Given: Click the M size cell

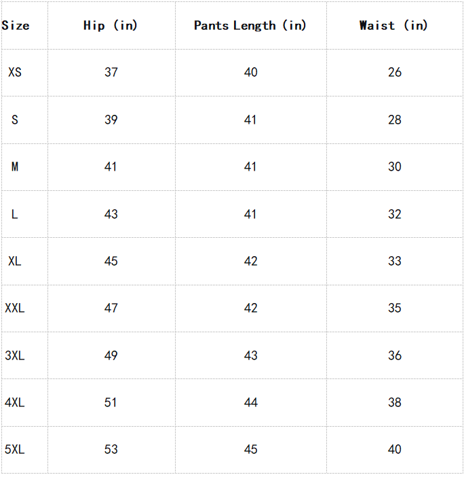Looking at the screenshot, I should (x=15, y=166).
